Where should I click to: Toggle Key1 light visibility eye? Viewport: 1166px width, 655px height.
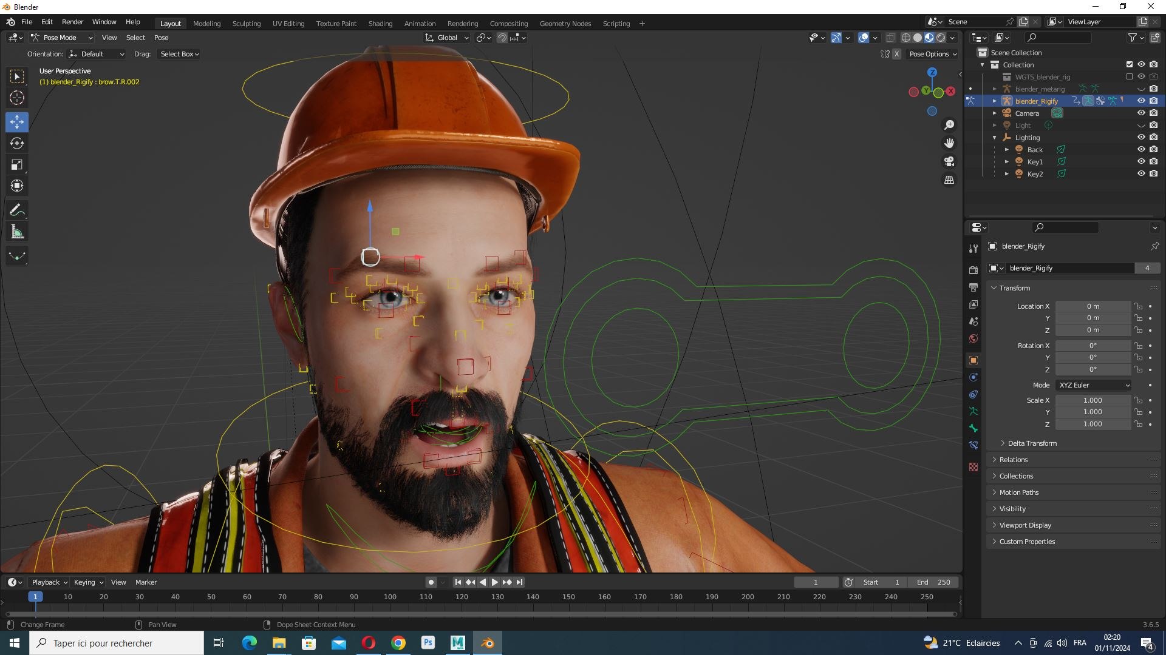pos(1141,162)
